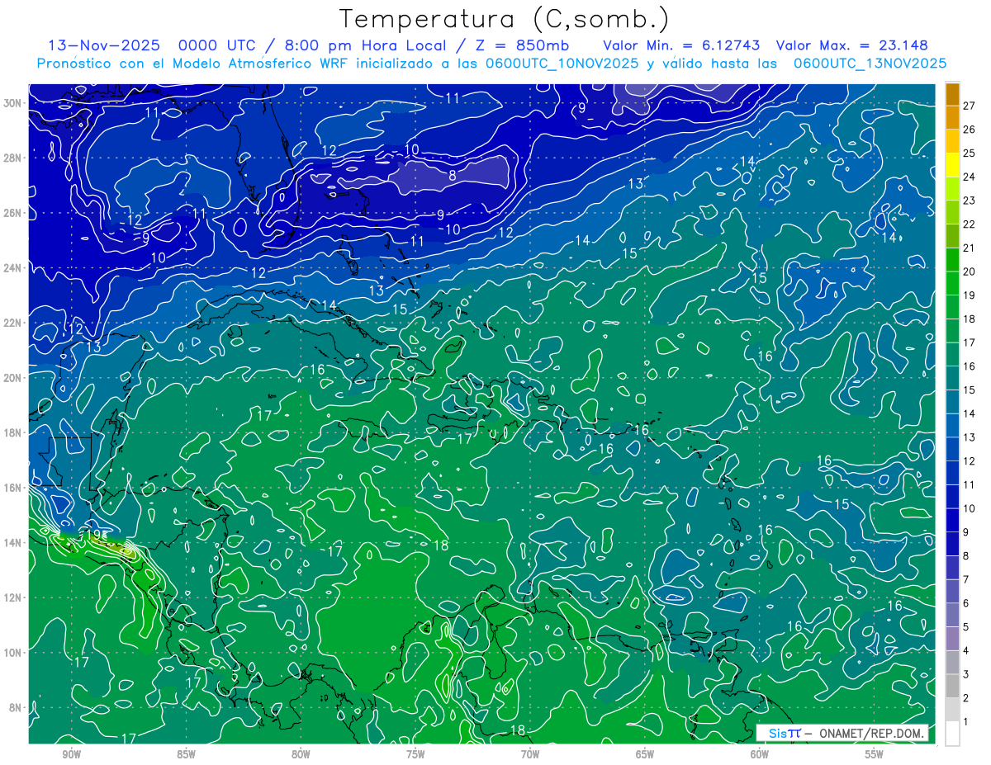This screenshot has height=765, width=991.
Task: Click the 75W longitude axis label
Action: pos(415,754)
